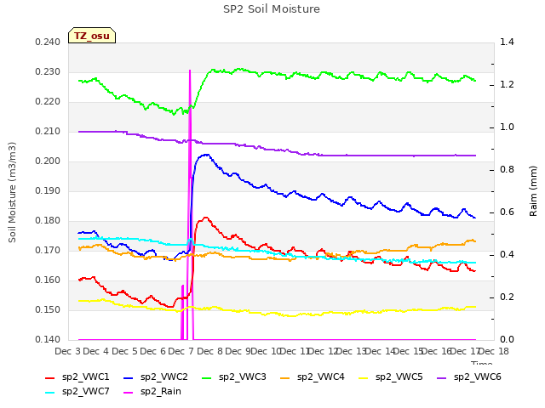Click the red sp2_VWC1 legend swatch
The width and height of the screenshot is (545, 408).
pos(50,377)
